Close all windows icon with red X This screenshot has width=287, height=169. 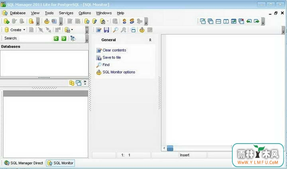click(241, 21)
